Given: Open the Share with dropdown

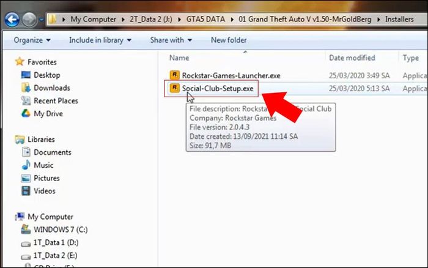Looking at the screenshot, I should 171,40.
